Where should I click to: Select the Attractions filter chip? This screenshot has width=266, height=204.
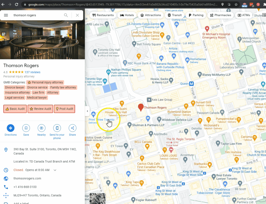point(151,15)
